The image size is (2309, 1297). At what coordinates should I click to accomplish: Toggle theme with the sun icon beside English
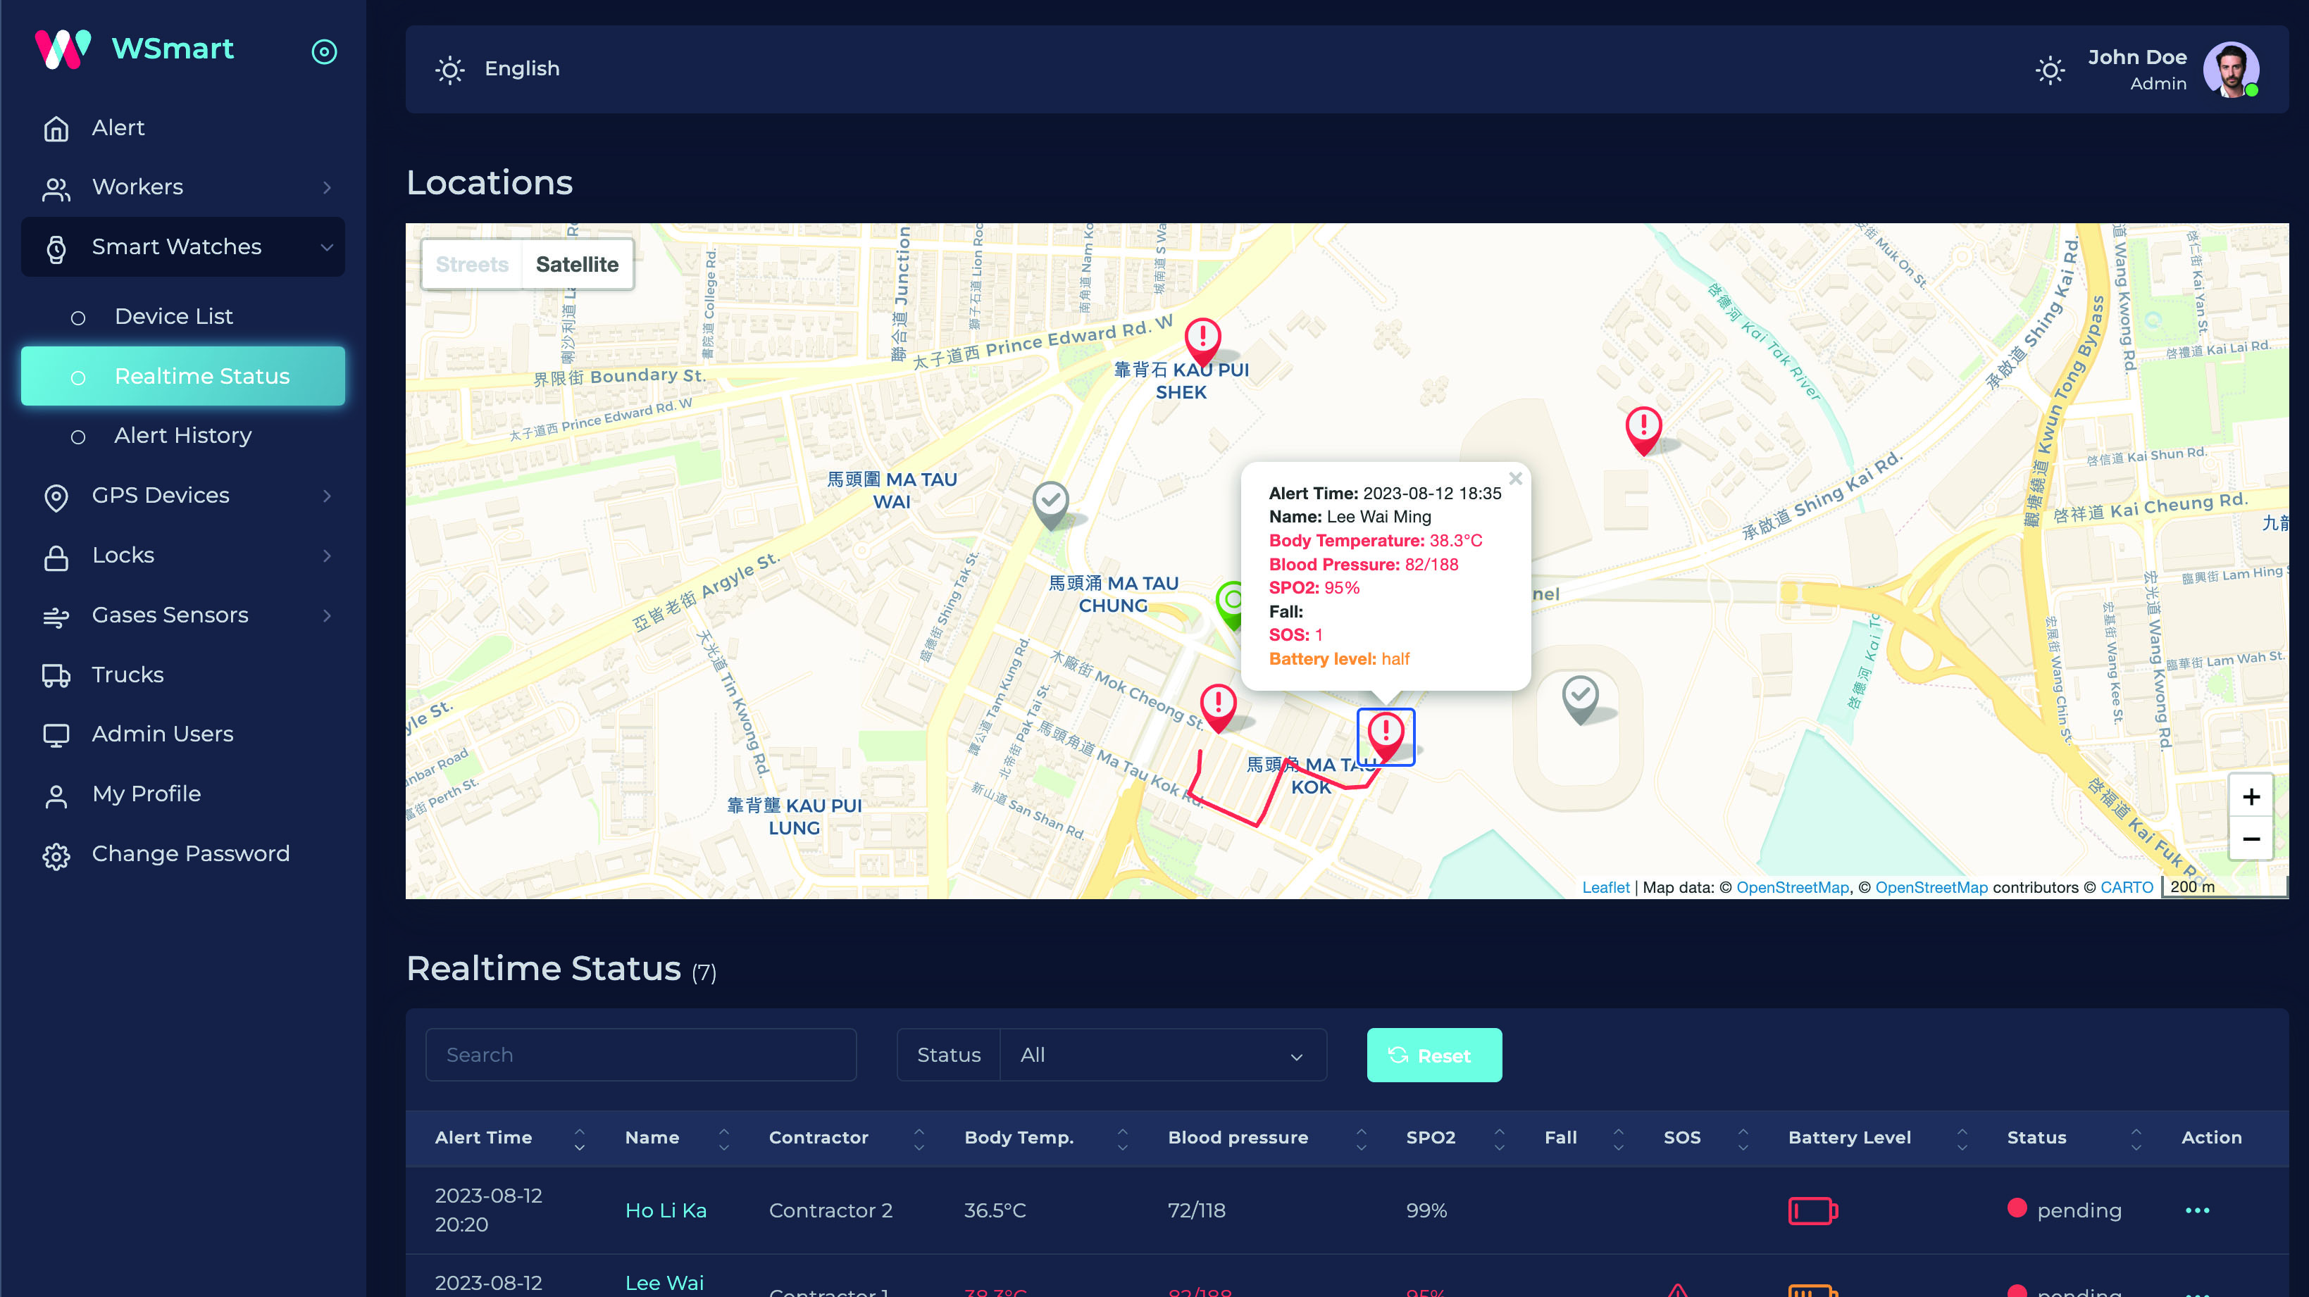[450, 70]
